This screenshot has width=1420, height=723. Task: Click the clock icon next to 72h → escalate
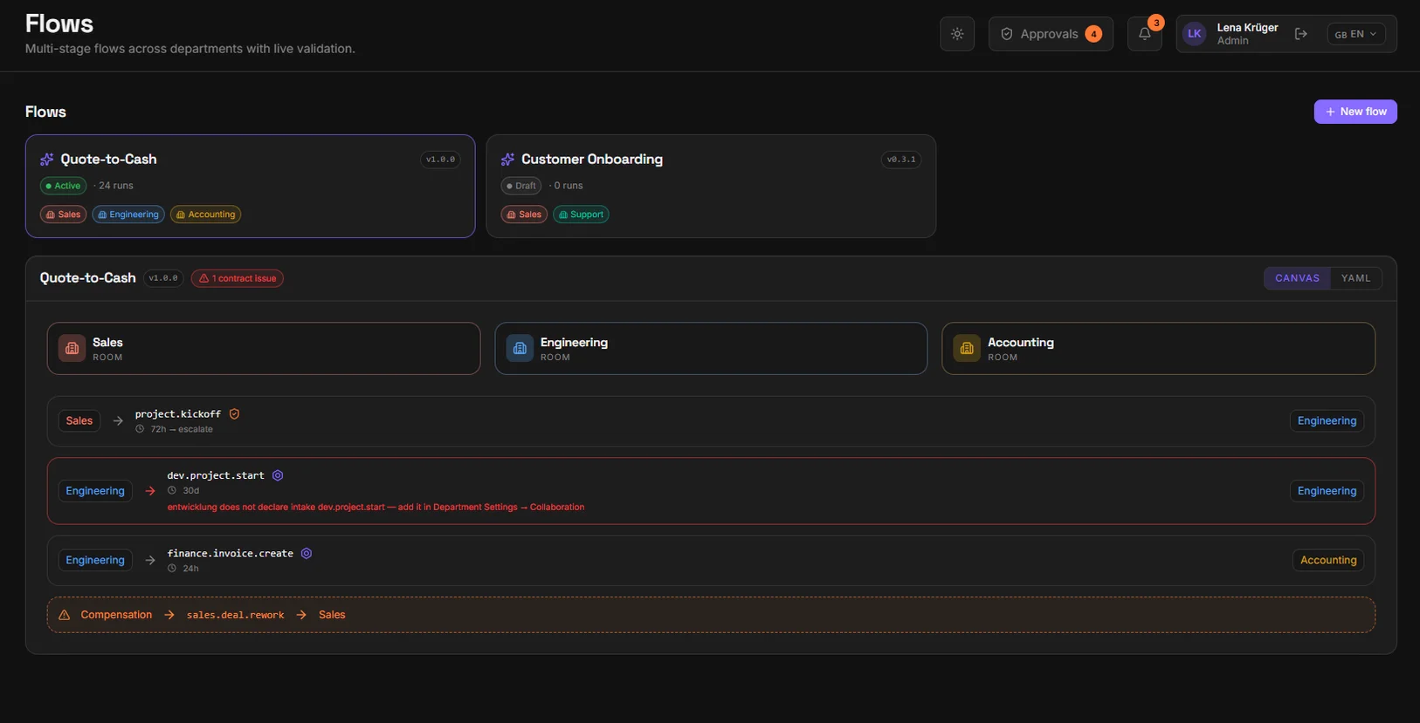click(x=140, y=429)
